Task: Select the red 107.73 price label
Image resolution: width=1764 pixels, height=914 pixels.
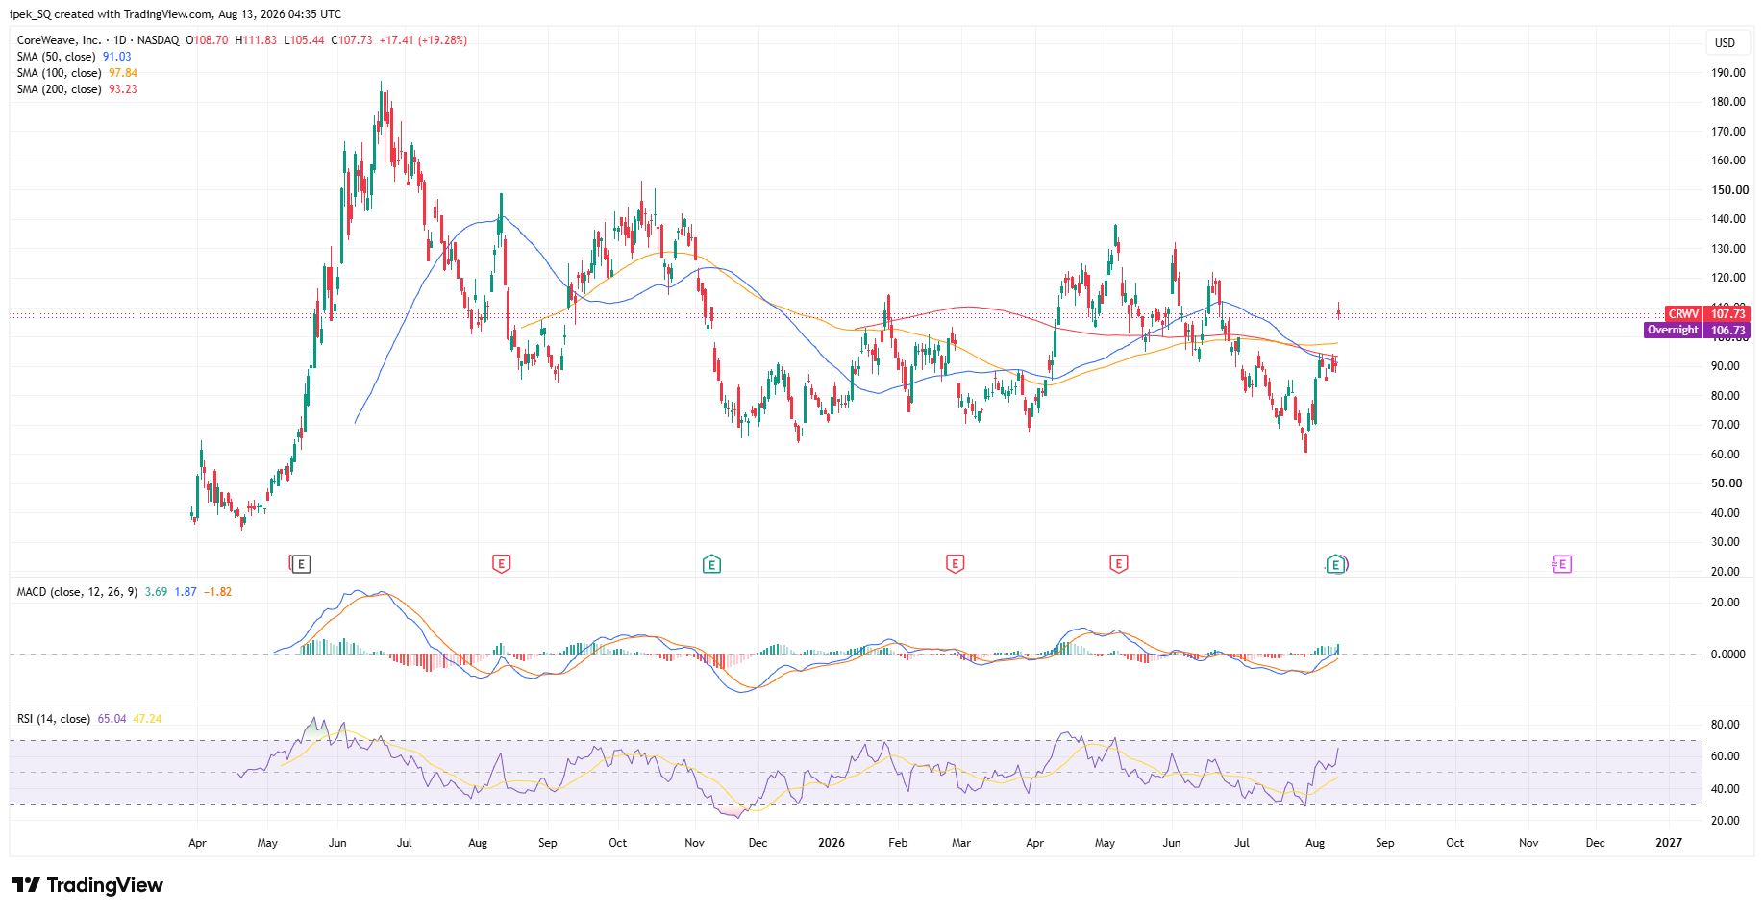Action: pos(1727,314)
